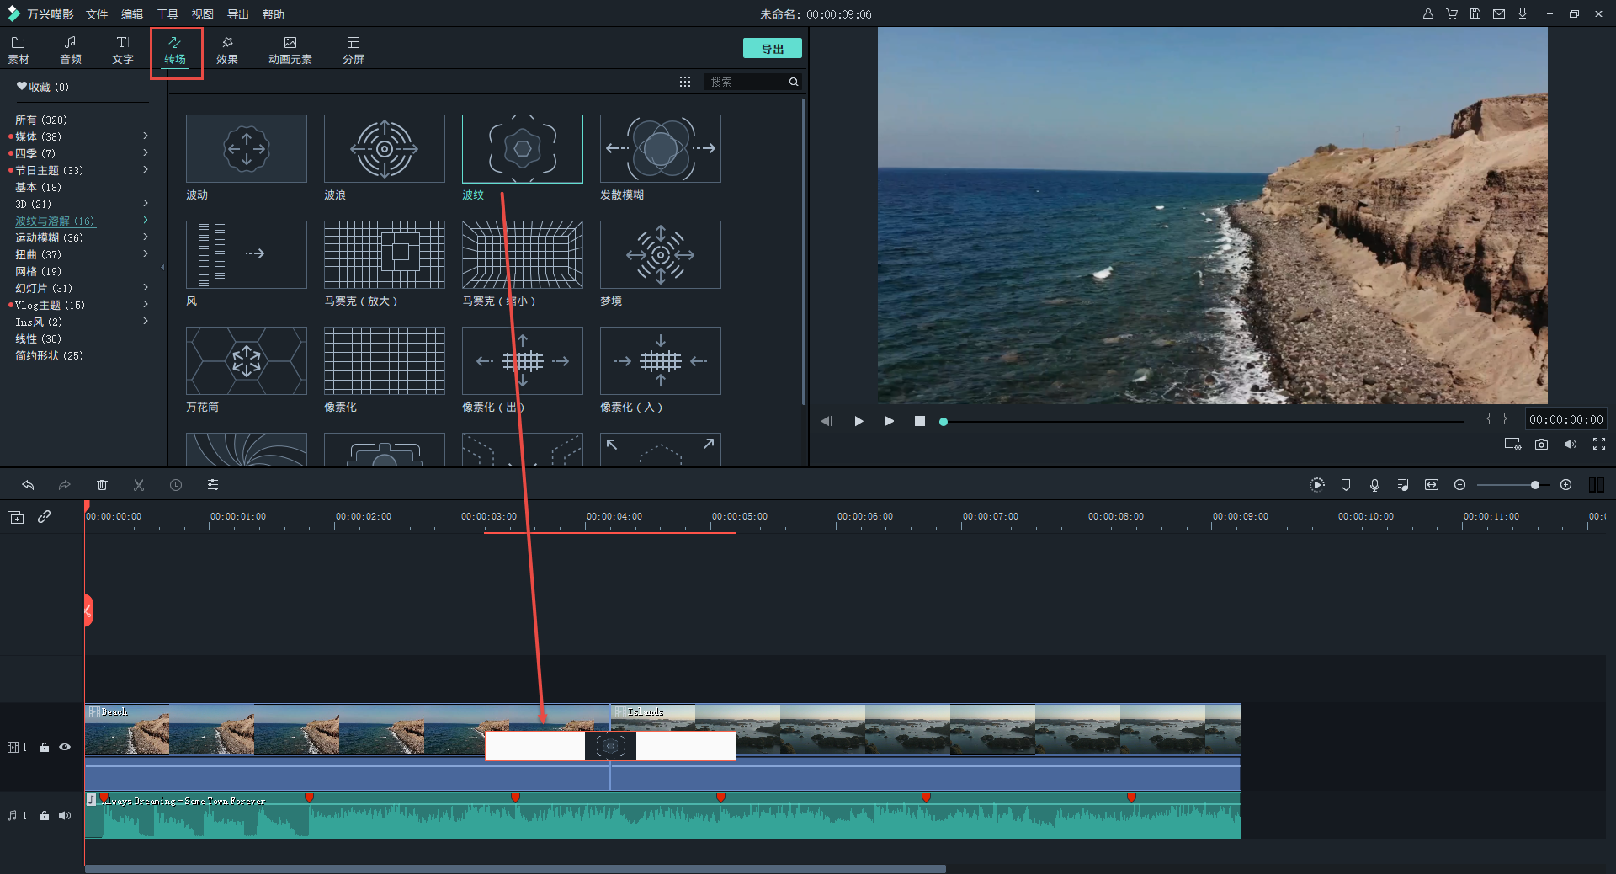This screenshot has width=1616, height=874.
Task: Toggle grid view icon beside search
Action: [x=685, y=82]
